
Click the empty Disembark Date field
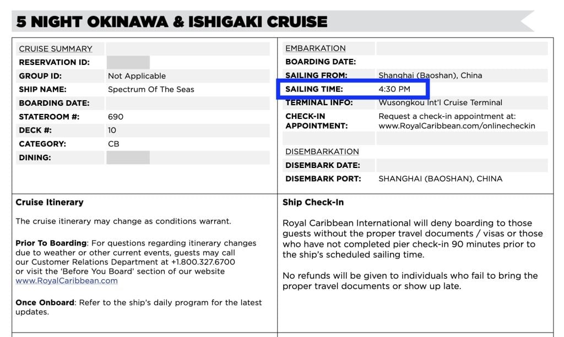coord(462,165)
